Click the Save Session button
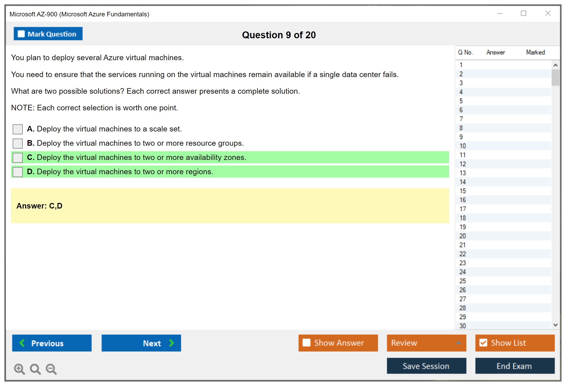Image resolution: width=568 pixels, height=388 pixels. pyautogui.click(x=426, y=366)
